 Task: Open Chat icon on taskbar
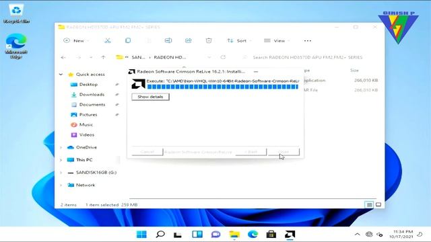pos(215,235)
